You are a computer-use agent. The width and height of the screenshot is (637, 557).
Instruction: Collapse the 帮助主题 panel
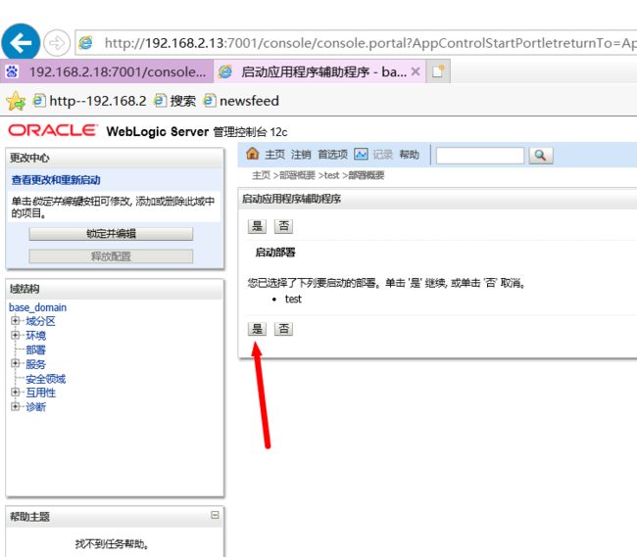(215, 515)
